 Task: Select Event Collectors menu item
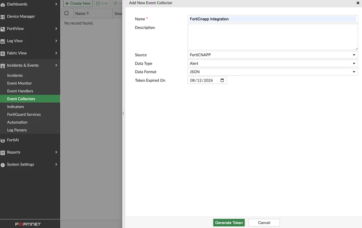coord(30,99)
